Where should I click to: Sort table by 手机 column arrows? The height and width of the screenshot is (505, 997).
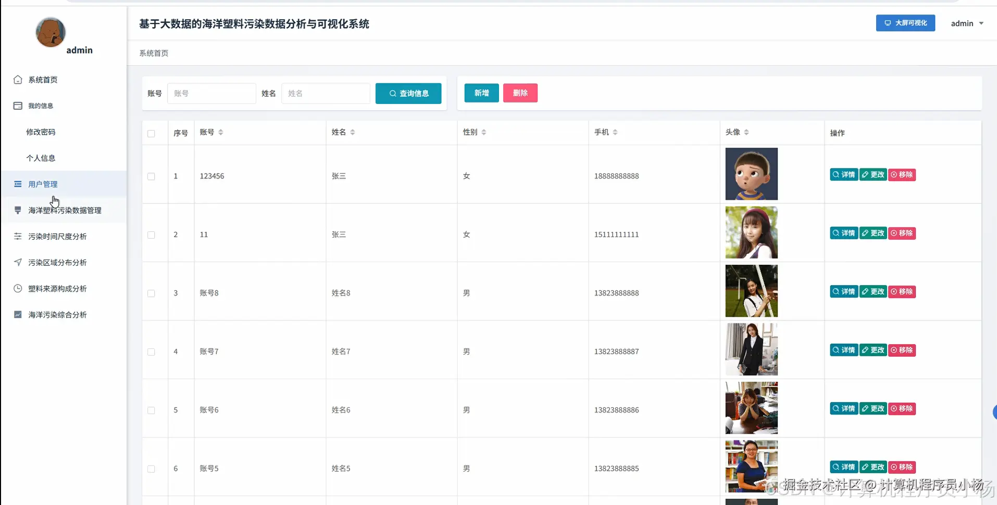(615, 132)
